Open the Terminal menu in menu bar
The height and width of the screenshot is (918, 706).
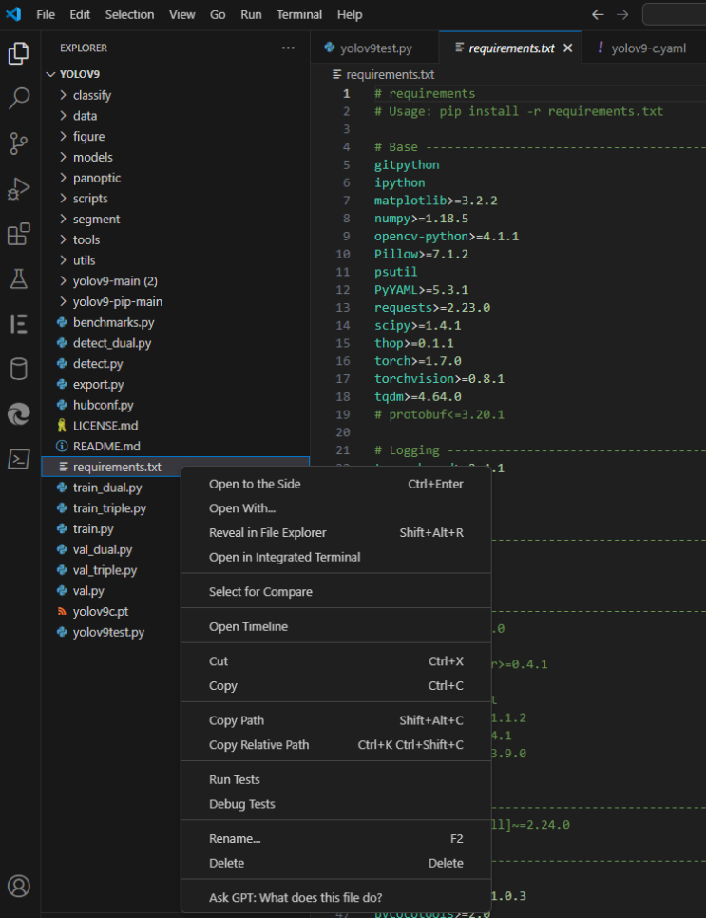pyautogui.click(x=298, y=14)
